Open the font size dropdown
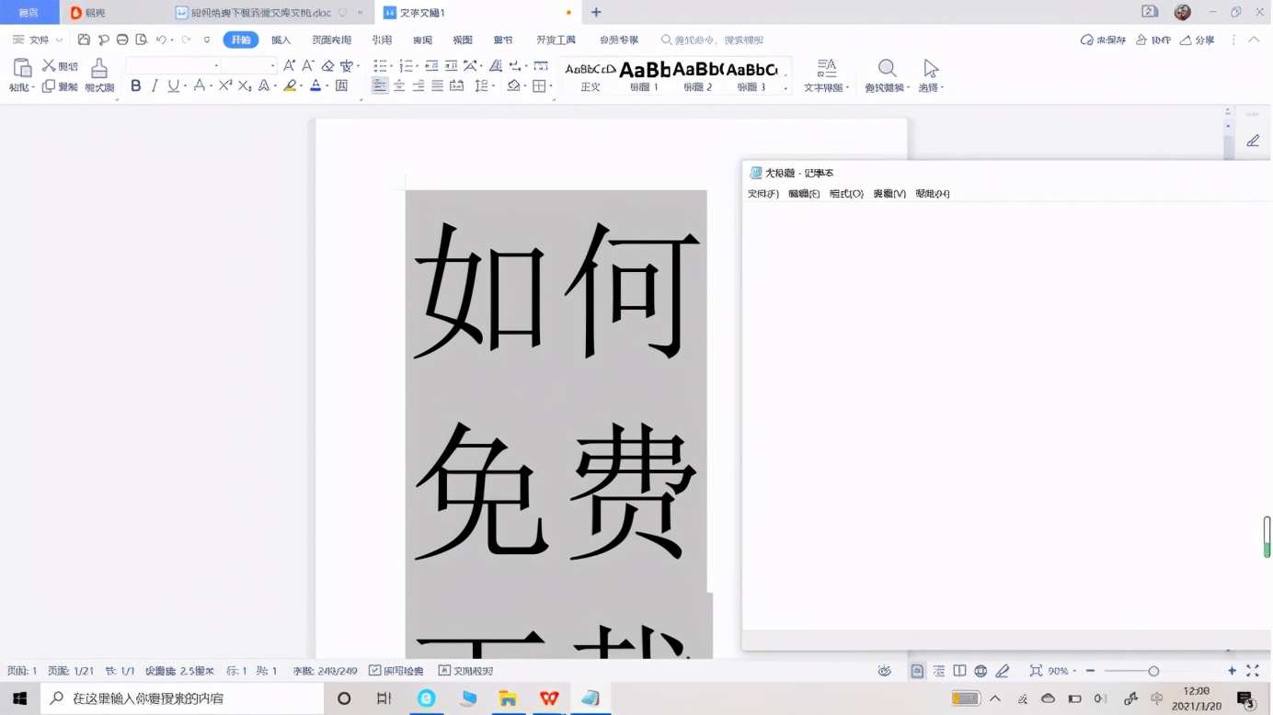 (x=272, y=66)
